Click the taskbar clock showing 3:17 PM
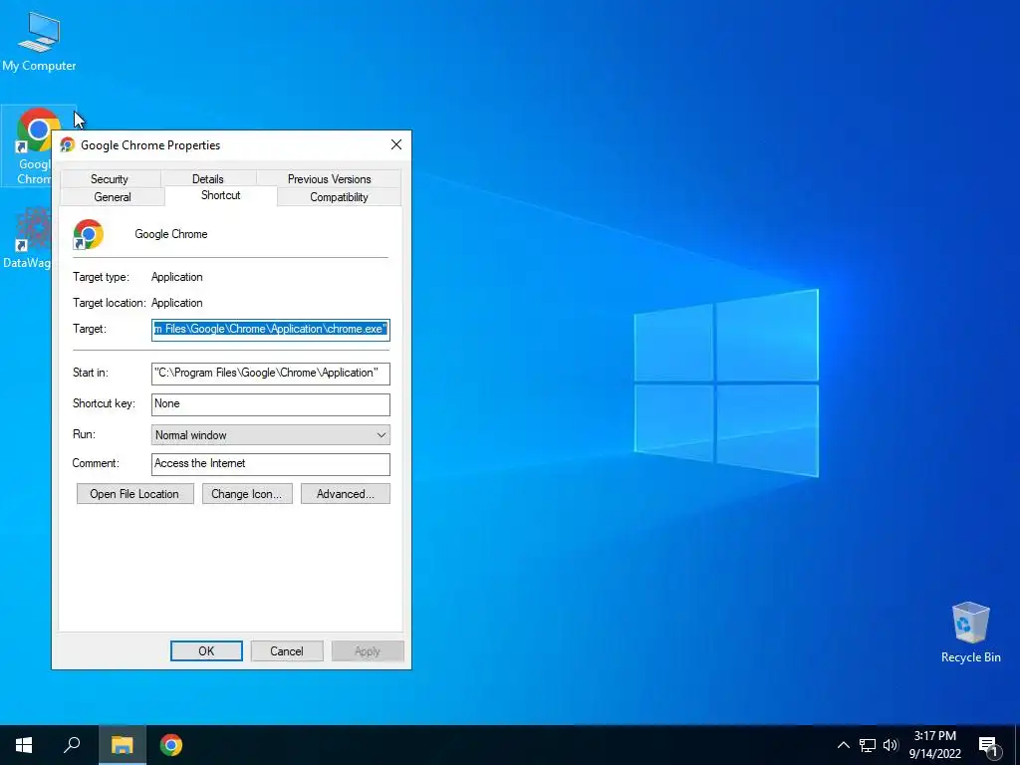Viewport: 1020px width, 765px height. tap(934, 745)
